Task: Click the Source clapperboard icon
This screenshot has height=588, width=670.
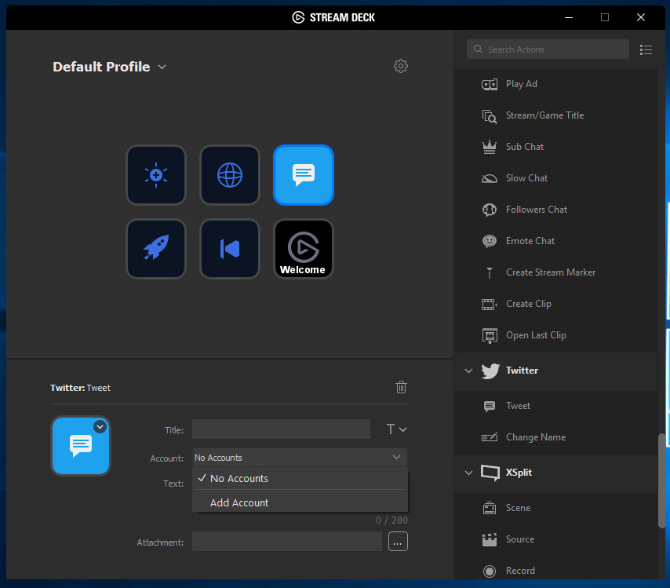Action: click(490, 539)
